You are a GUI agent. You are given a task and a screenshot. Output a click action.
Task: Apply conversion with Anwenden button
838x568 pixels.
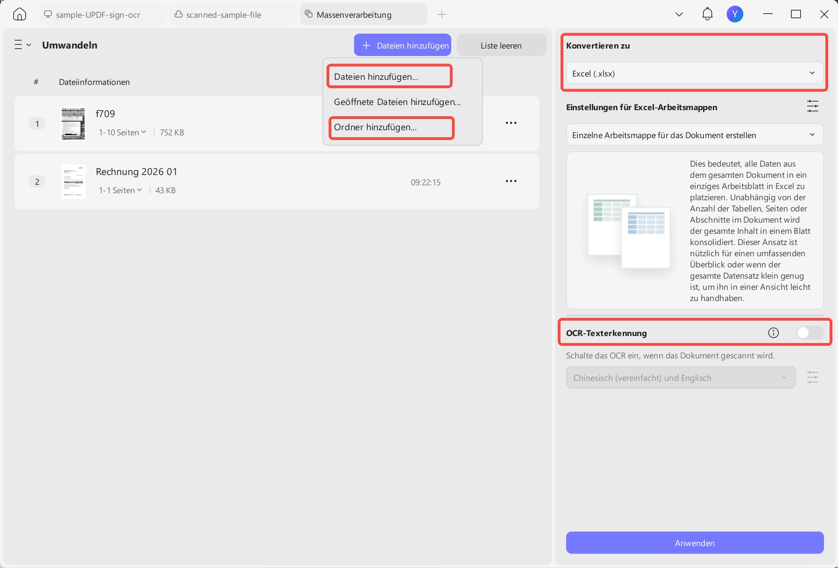click(x=695, y=543)
